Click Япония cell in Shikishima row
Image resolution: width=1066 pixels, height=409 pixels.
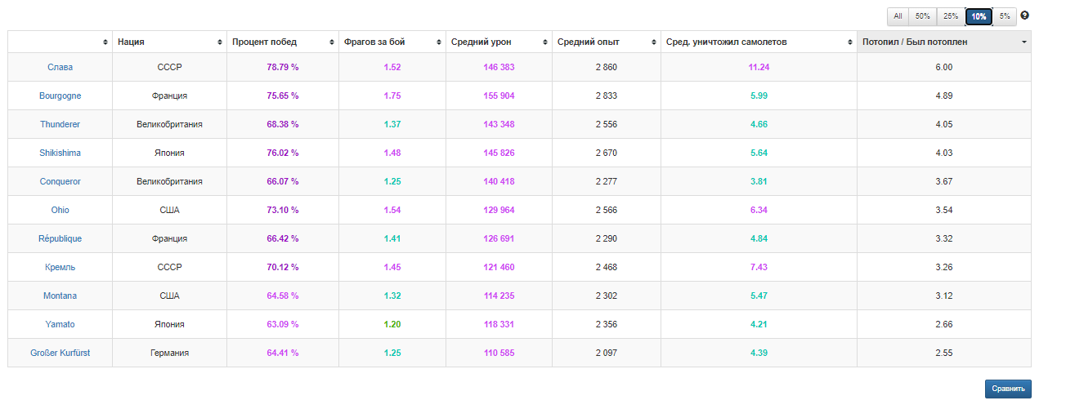click(x=169, y=153)
